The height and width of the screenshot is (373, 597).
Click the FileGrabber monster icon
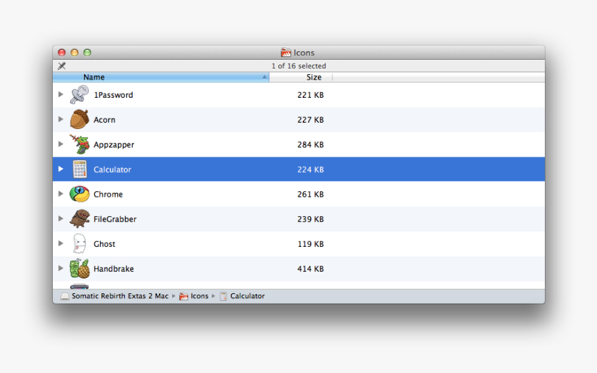(x=79, y=218)
